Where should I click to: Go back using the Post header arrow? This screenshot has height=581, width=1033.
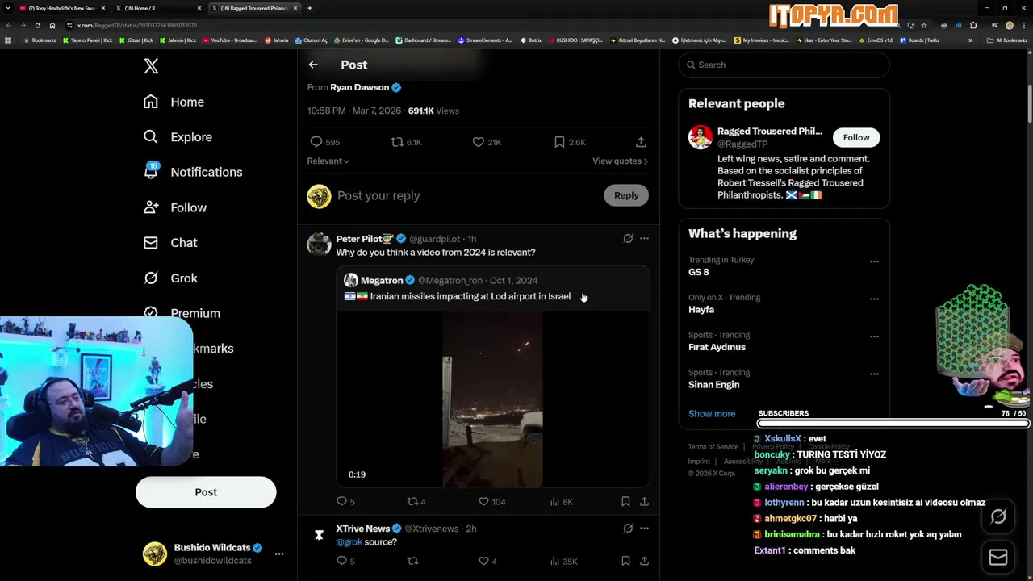pyautogui.click(x=313, y=65)
